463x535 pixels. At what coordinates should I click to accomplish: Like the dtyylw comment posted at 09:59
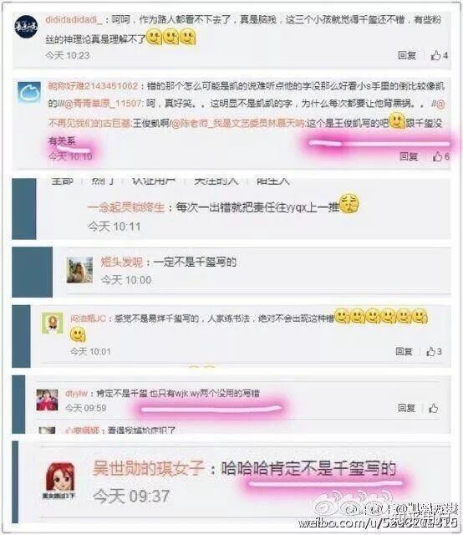point(433,408)
